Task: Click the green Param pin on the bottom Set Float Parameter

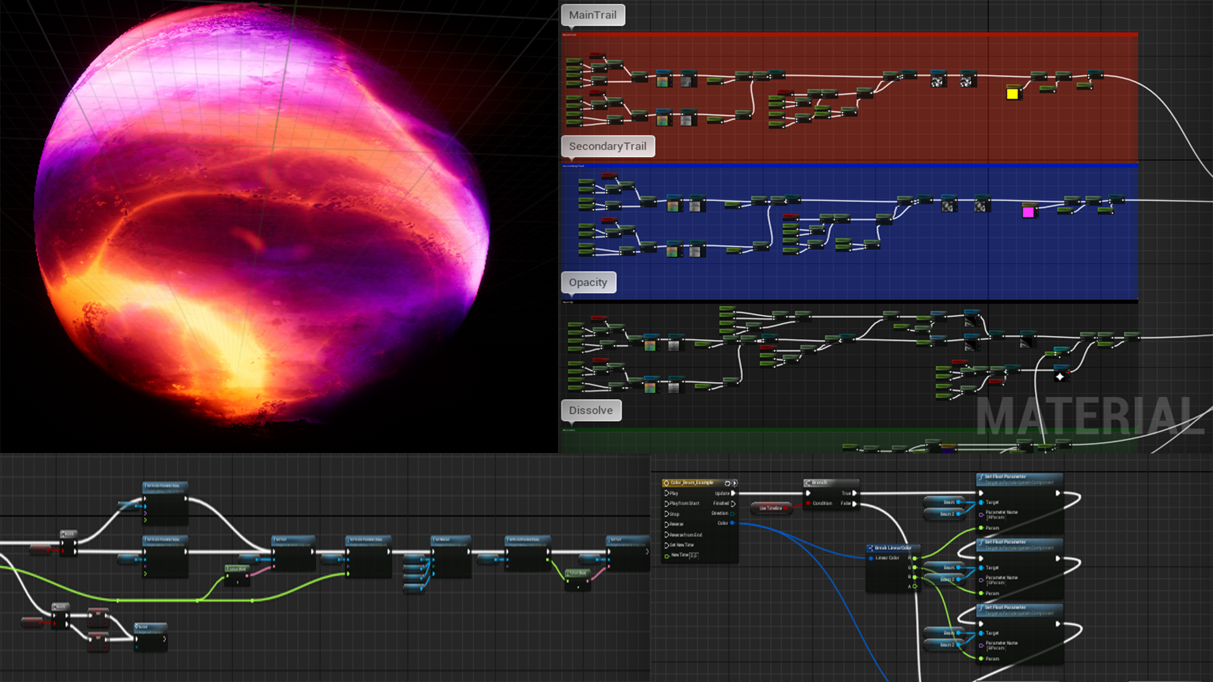Action: click(981, 659)
